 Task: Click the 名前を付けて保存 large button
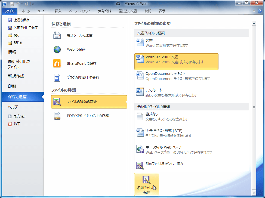click(147, 184)
